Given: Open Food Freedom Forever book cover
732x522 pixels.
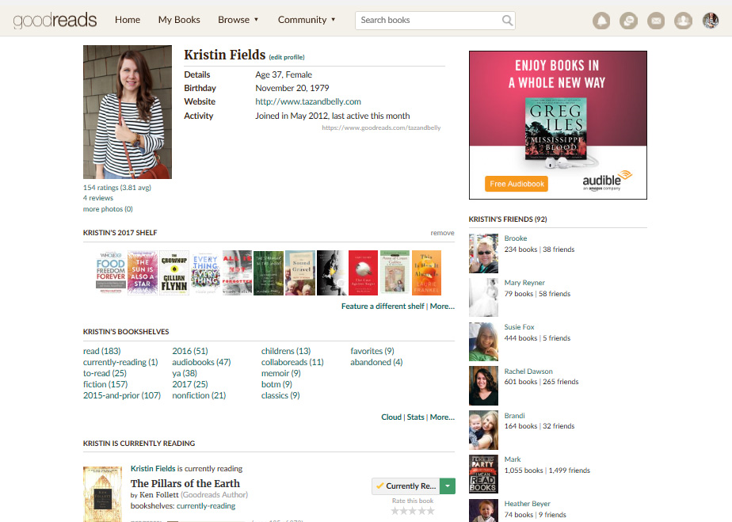Looking at the screenshot, I should [111, 272].
